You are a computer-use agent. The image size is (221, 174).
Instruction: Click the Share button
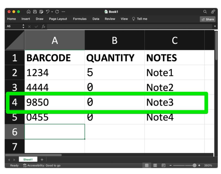click(207, 19)
